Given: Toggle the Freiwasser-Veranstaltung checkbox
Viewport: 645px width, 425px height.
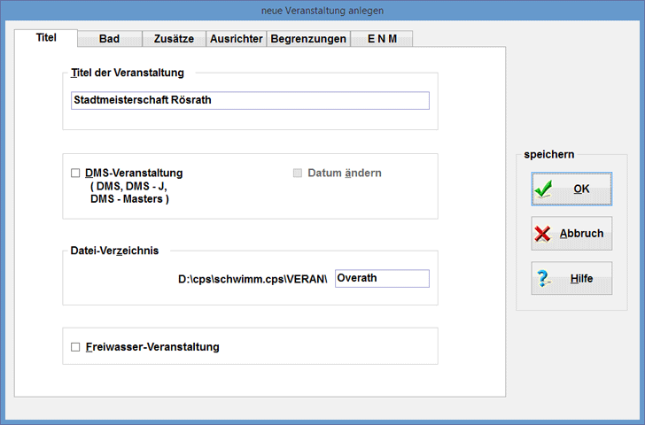Looking at the screenshot, I should pos(75,347).
